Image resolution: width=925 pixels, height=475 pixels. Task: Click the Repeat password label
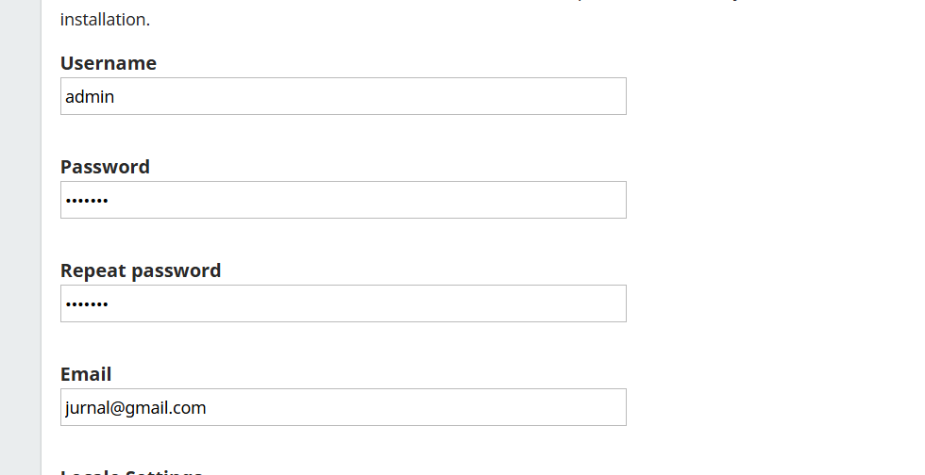141,270
